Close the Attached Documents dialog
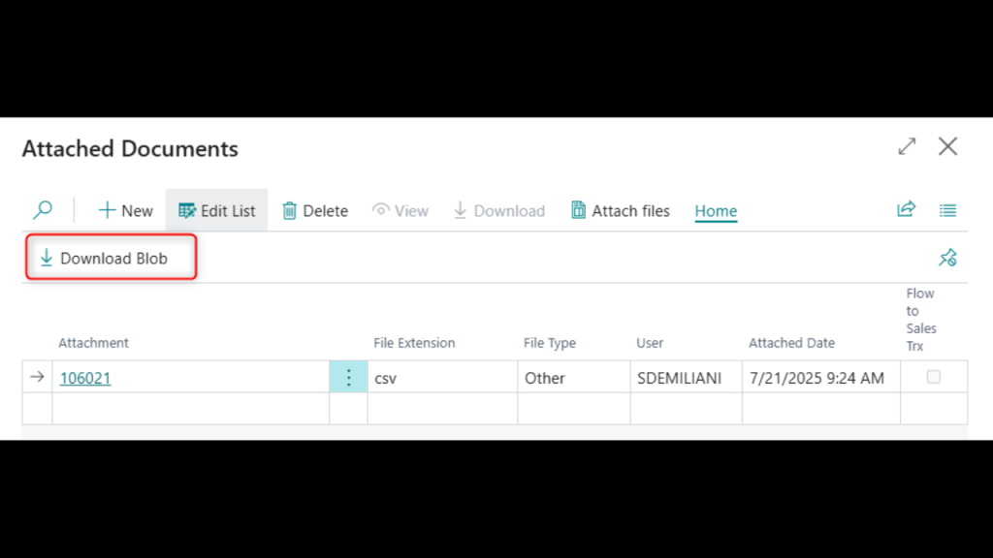This screenshot has height=558, width=993. (x=947, y=146)
